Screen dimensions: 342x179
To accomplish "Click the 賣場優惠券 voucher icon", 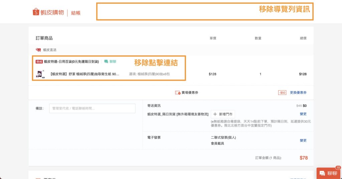I will [x=178, y=93].
